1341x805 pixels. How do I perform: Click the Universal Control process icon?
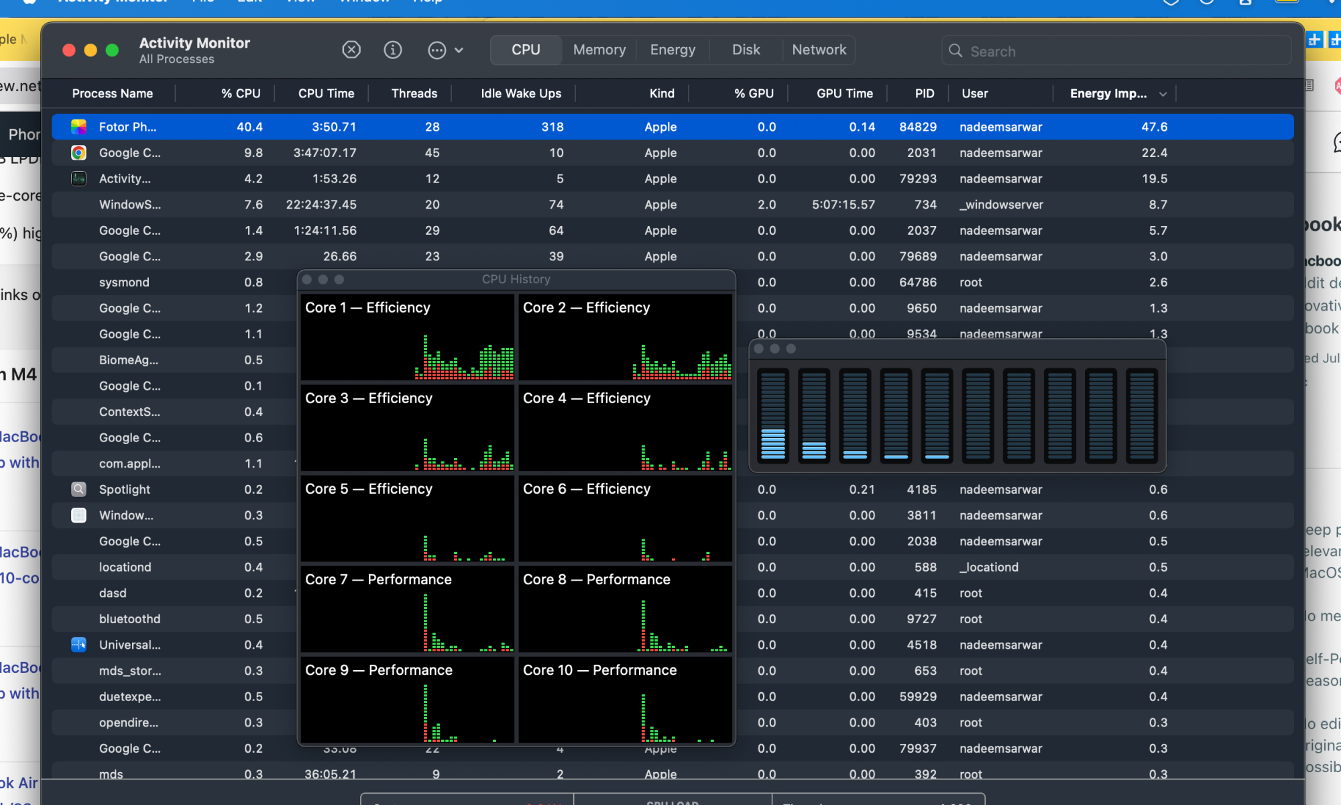point(78,645)
